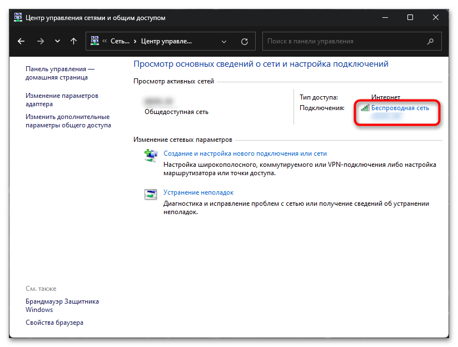Go back with the back arrow
Screen dimensions: 458x347
21,41
